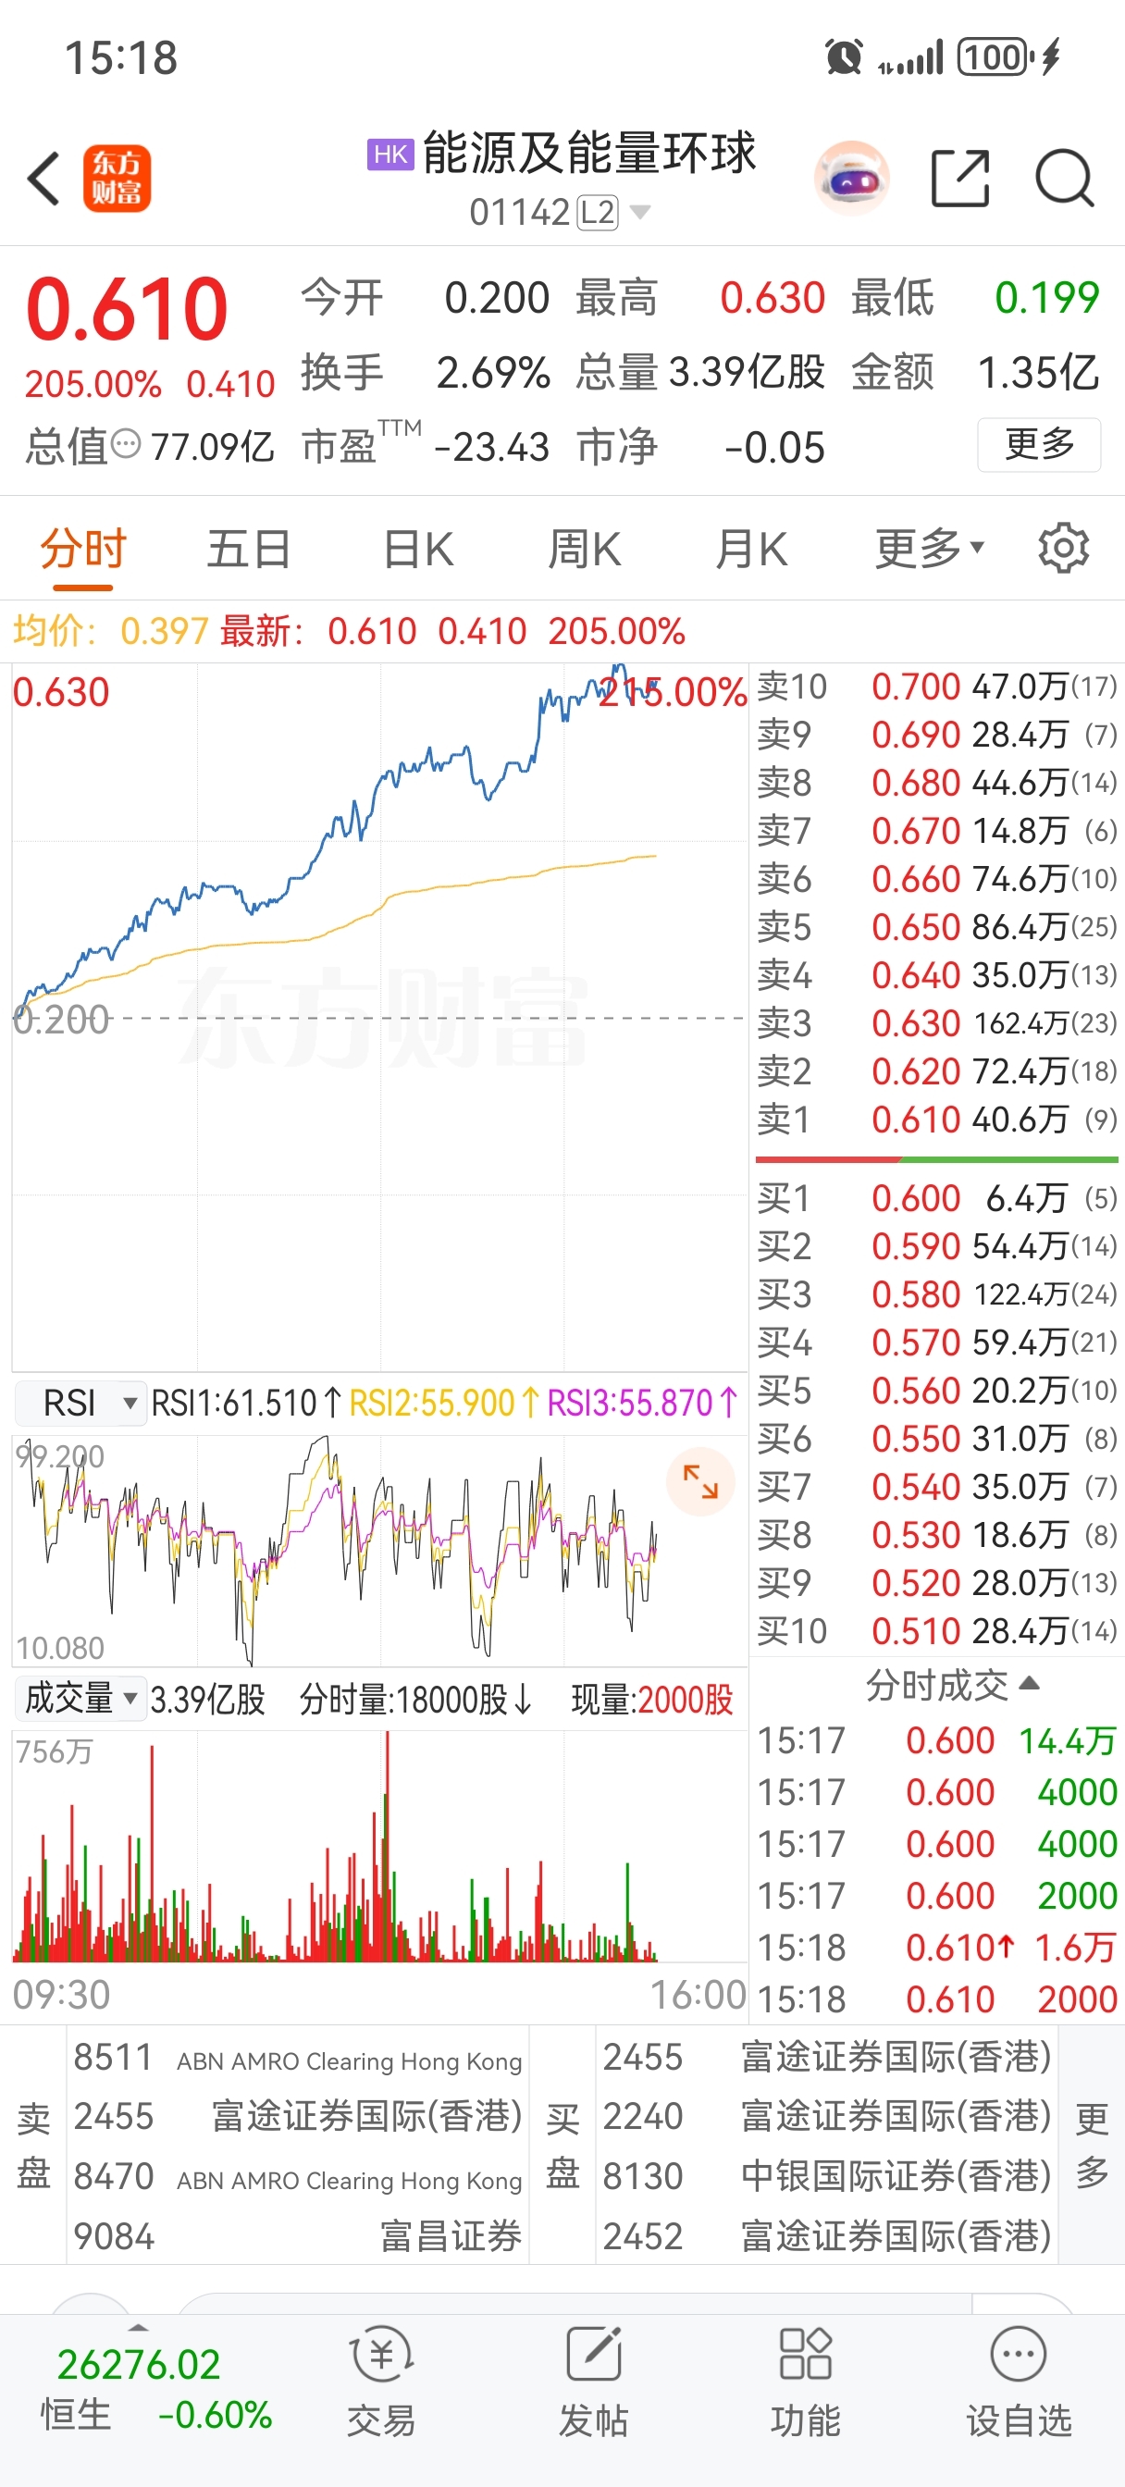Image resolution: width=1125 pixels, height=2487 pixels.
Task: Tap the 市盈TTM -23.43 value
Action: (x=425, y=446)
